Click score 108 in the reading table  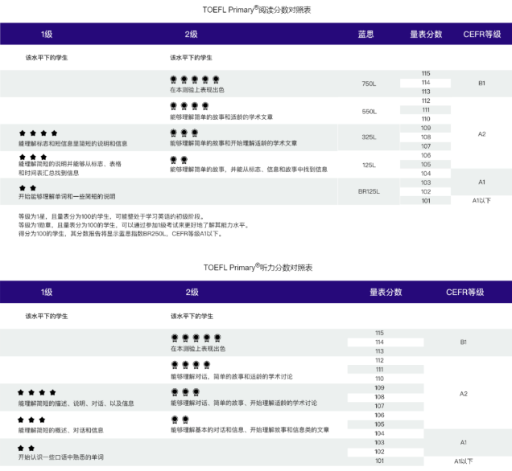click(426, 137)
